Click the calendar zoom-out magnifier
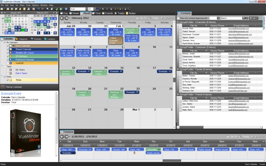Screen dimensions: 266x166 click(x=162, y=18)
